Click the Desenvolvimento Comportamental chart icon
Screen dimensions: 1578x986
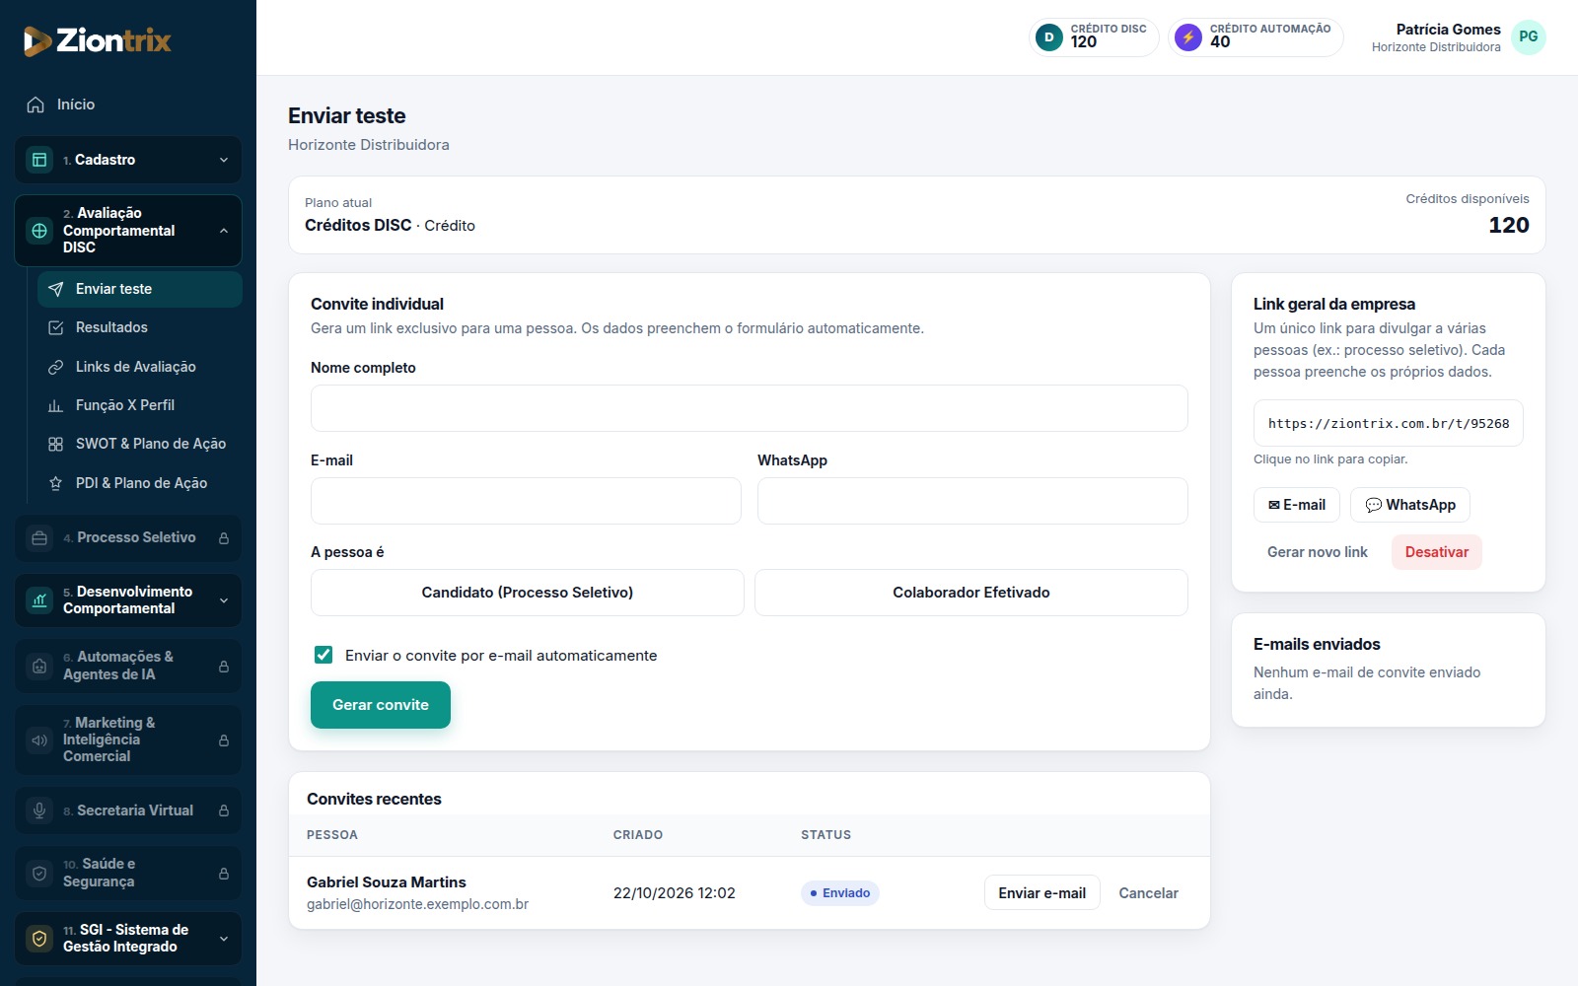point(39,600)
